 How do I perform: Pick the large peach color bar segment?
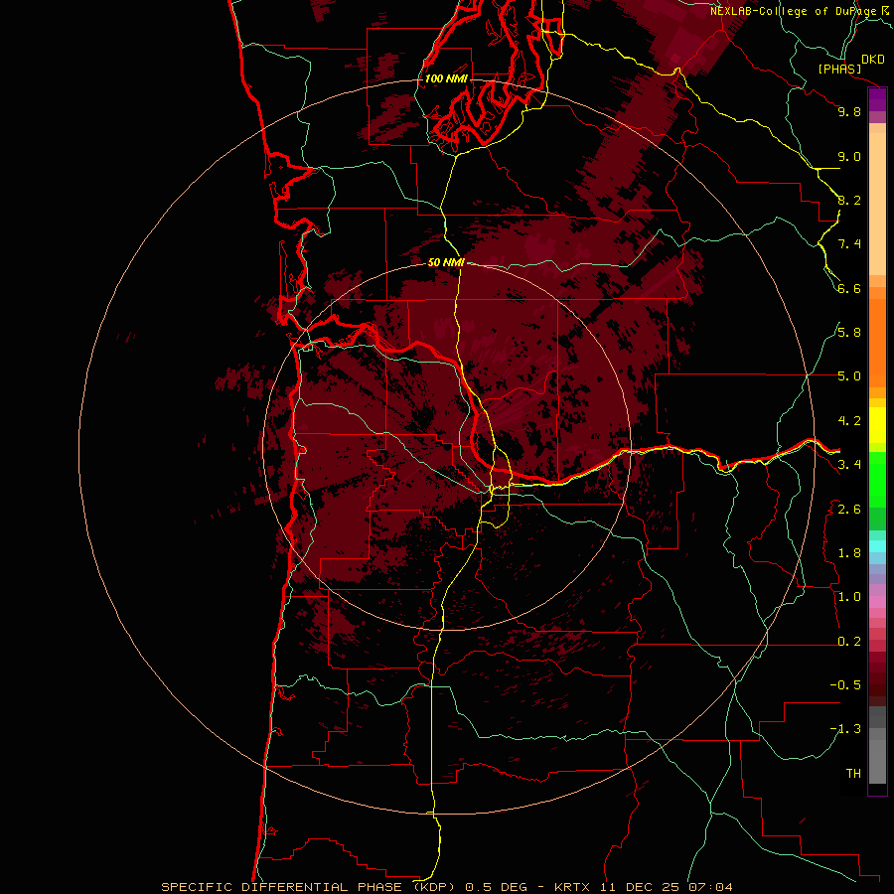pyautogui.click(x=877, y=204)
